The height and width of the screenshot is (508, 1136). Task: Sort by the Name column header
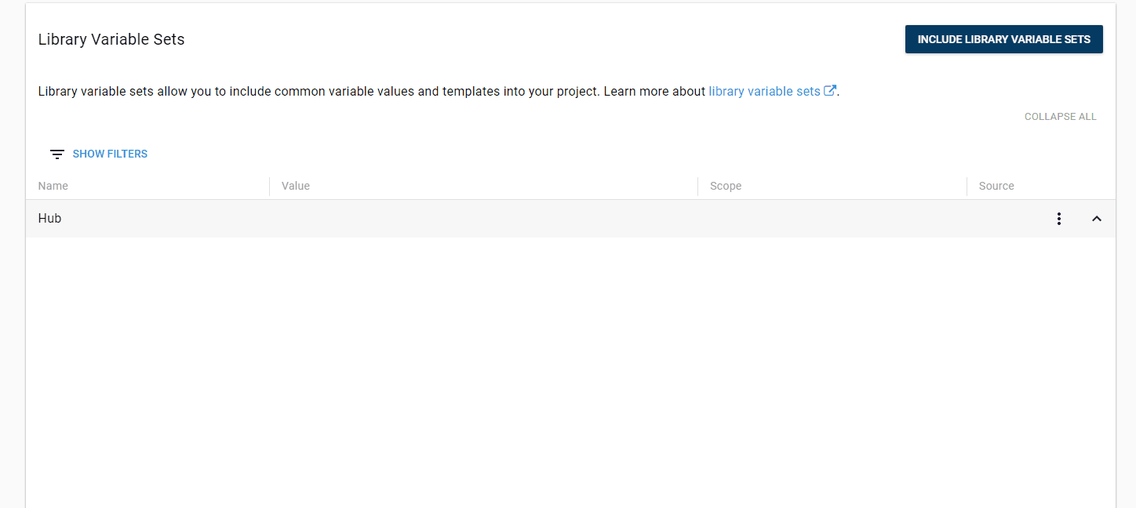tap(53, 186)
